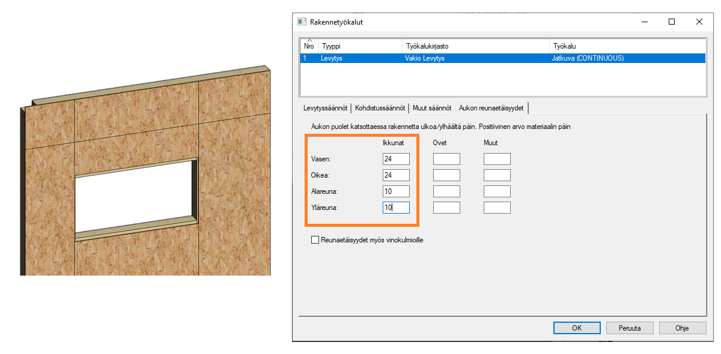Click the Rakennetyökalut dialog title icon
721x354 pixels.
pyautogui.click(x=302, y=22)
